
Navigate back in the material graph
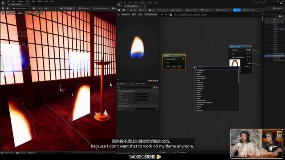click(162, 15)
